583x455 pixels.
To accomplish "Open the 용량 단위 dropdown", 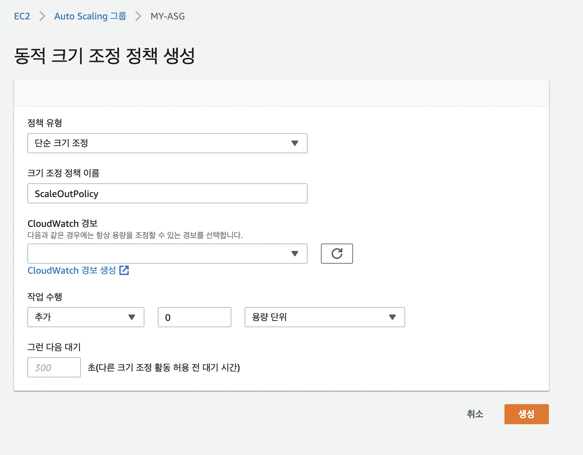I will point(325,317).
